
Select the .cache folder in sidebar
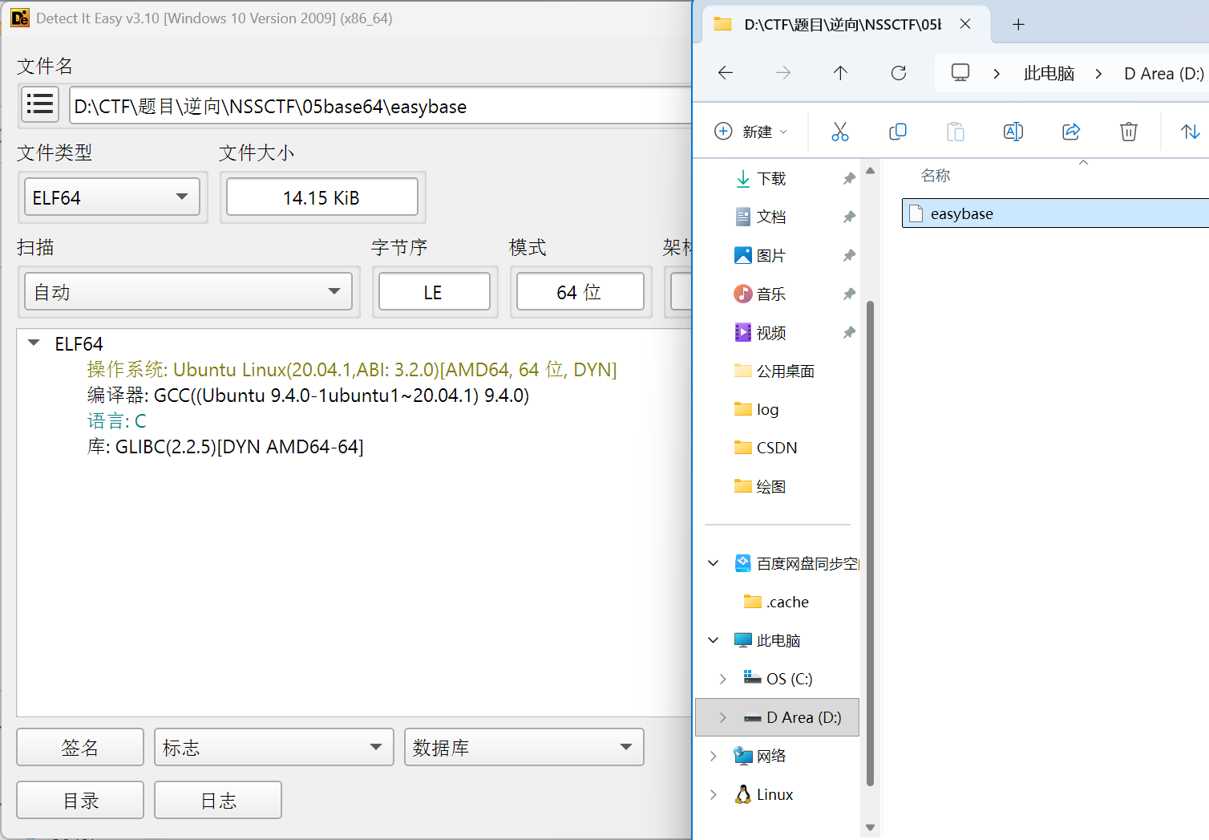click(776, 602)
